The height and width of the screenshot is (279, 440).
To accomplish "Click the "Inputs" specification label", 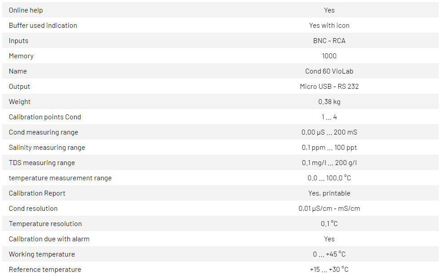I will pyautogui.click(x=18, y=41).
